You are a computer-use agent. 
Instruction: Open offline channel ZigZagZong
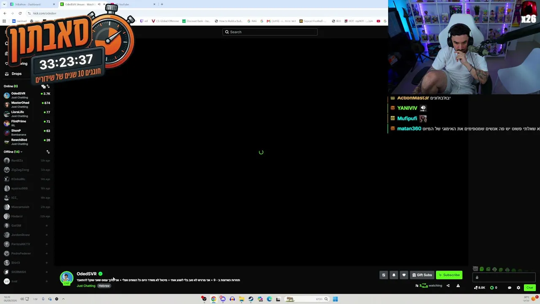[27, 170]
